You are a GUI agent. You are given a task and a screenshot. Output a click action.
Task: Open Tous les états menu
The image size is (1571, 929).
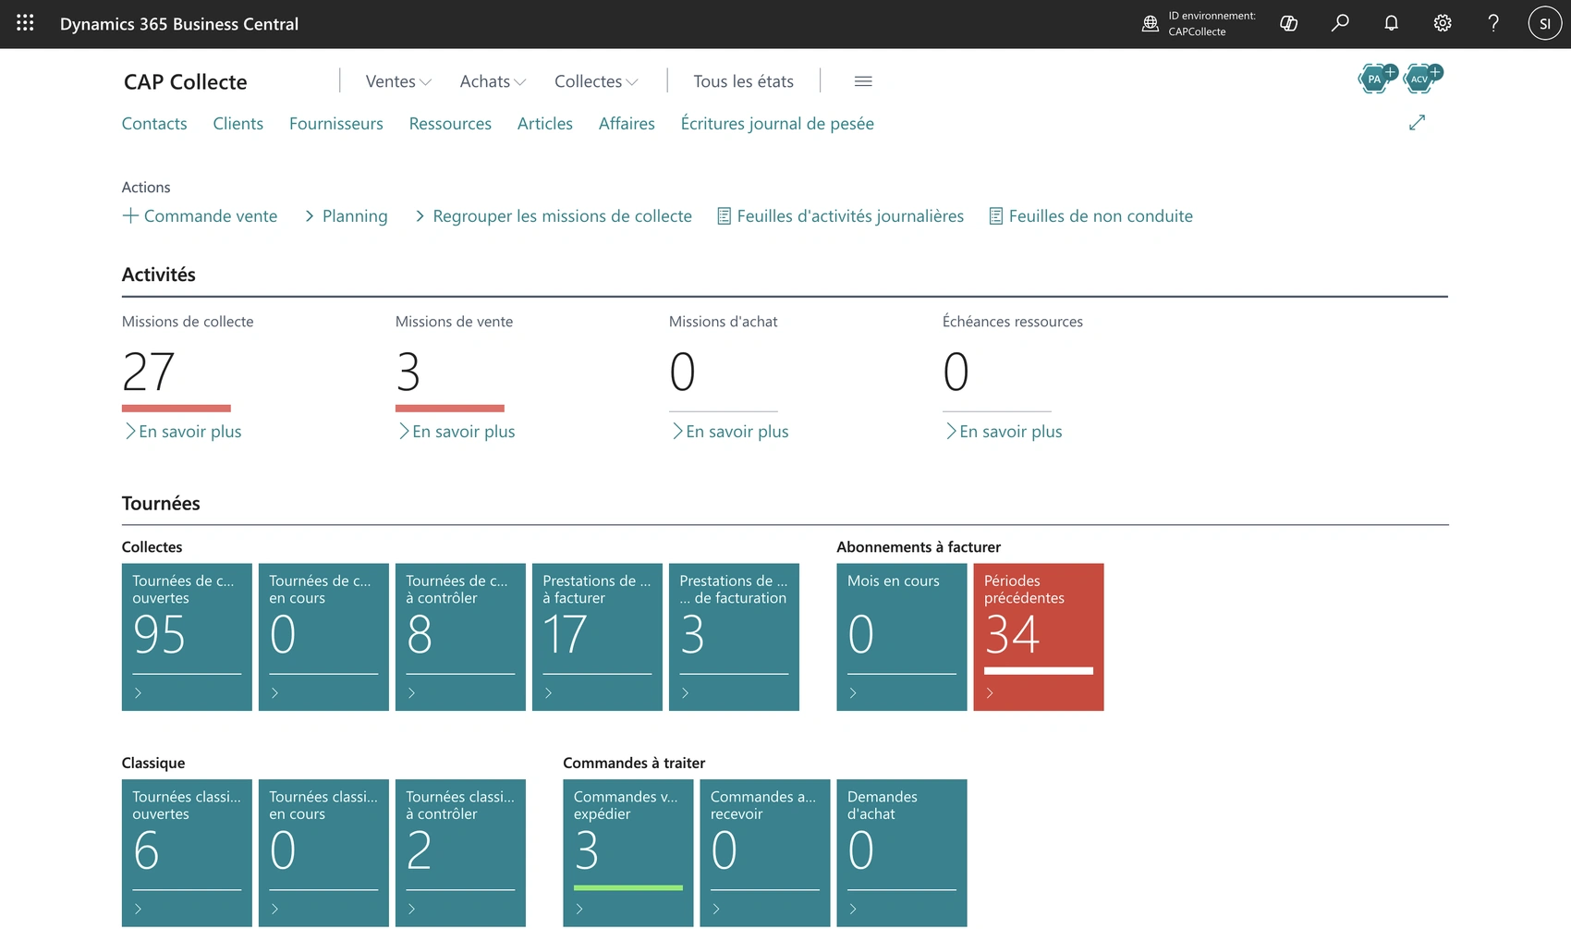tap(743, 81)
